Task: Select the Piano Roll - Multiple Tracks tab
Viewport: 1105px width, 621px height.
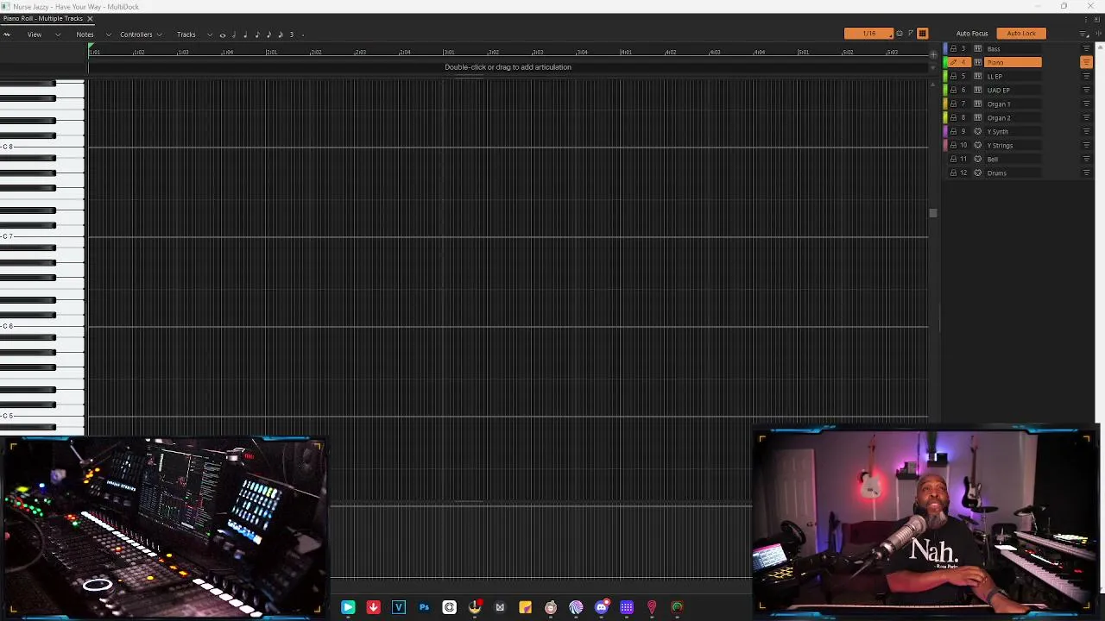Action: [43, 18]
